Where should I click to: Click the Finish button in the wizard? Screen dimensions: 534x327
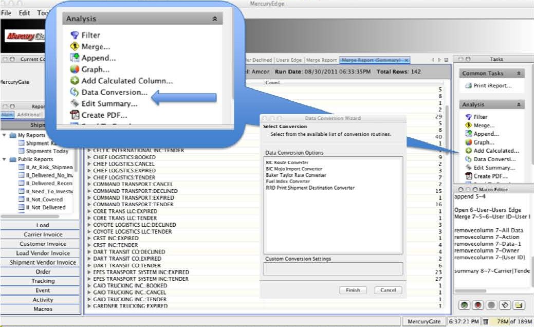click(353, 290)
